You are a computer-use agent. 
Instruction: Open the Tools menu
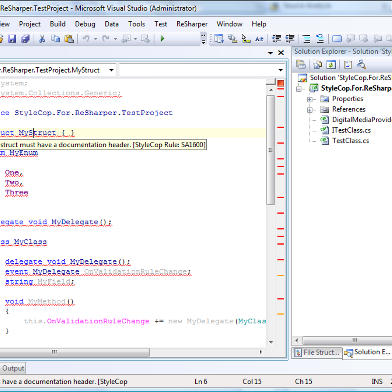pyautogui.click(x=137, y=24)
